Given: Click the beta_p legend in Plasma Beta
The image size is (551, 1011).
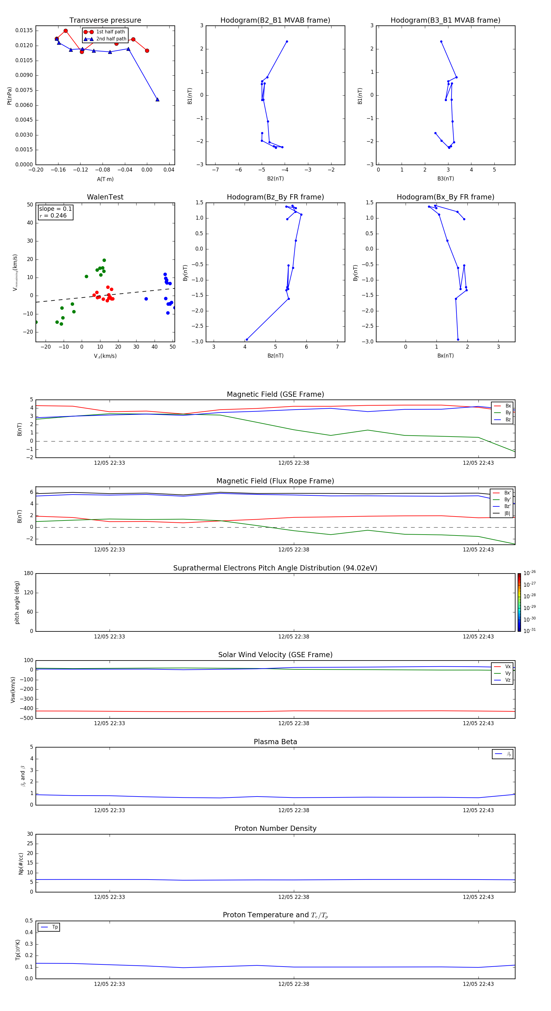Looking at the screenshot, I should click(503, 754).
